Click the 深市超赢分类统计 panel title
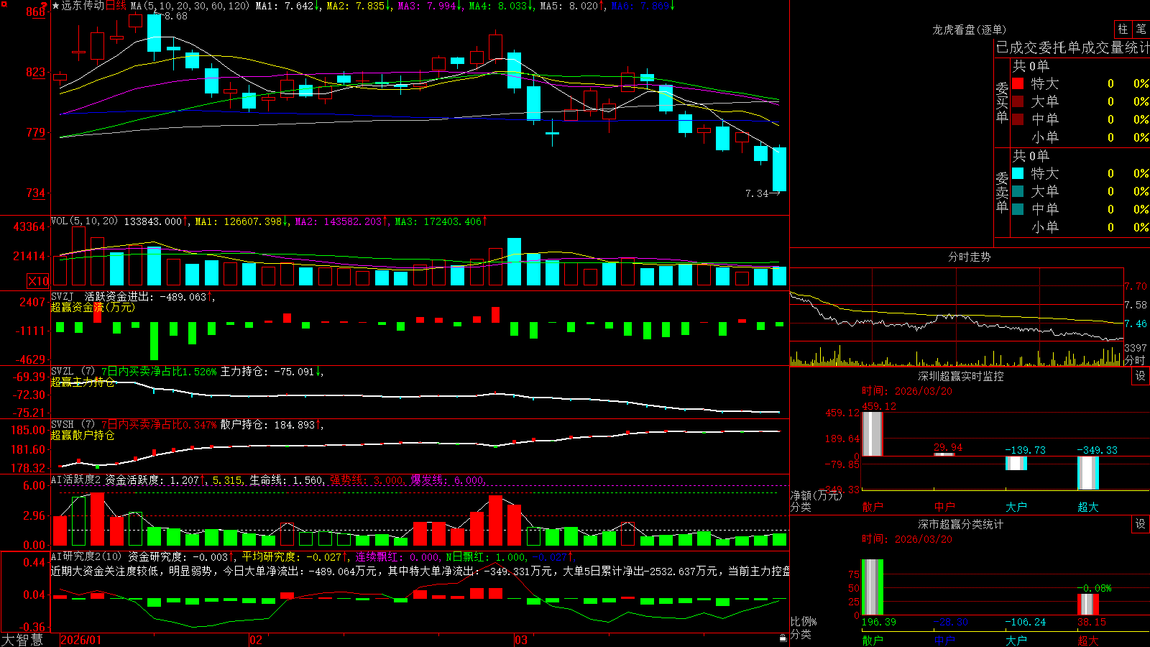This screenshot has width=1150, height=647. [x=961, y=524]
